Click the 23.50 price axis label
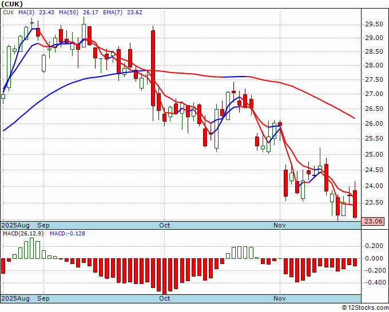Viewport: 389px width, 312px height. (x=374, y=203)
